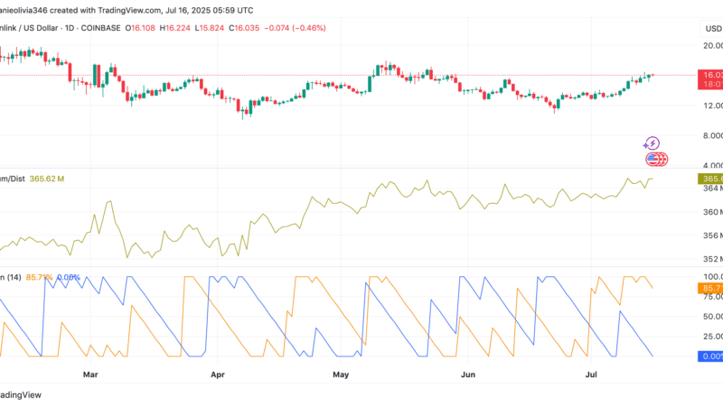Click the high price H16.224
Image resolution: width=723 pixels, height=406 pixels.
[x=174, y=28]
